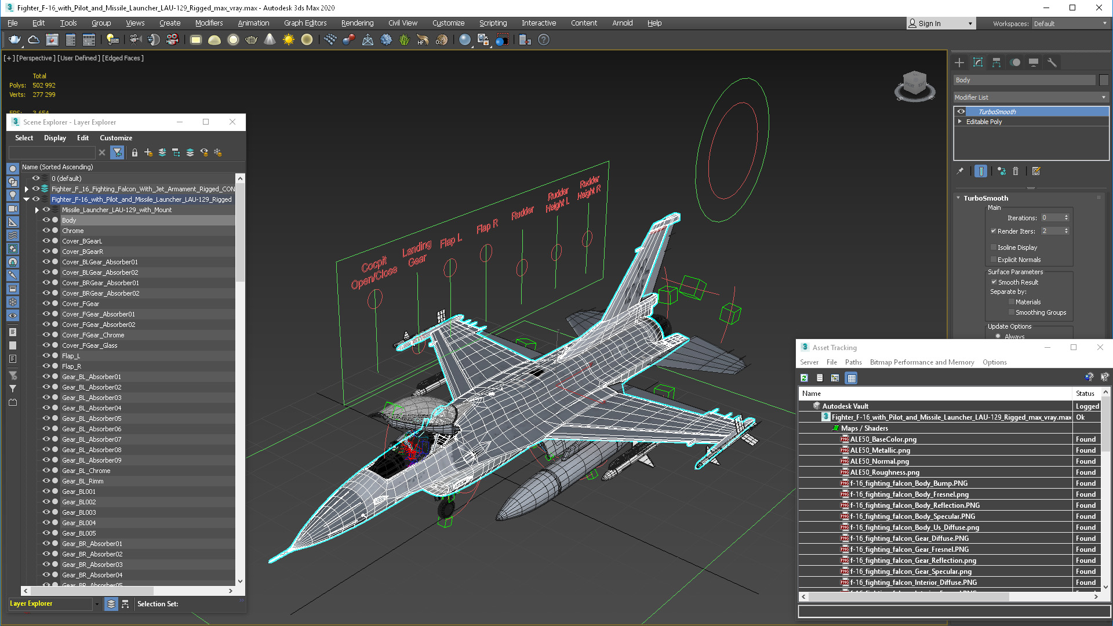Toggle visibility eye of Body layer item
This screenshot has height=626, width=1113.
pos(46,220)
